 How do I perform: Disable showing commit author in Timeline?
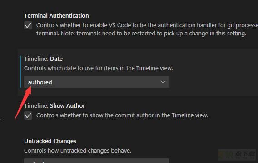click(x=28, y=115)
